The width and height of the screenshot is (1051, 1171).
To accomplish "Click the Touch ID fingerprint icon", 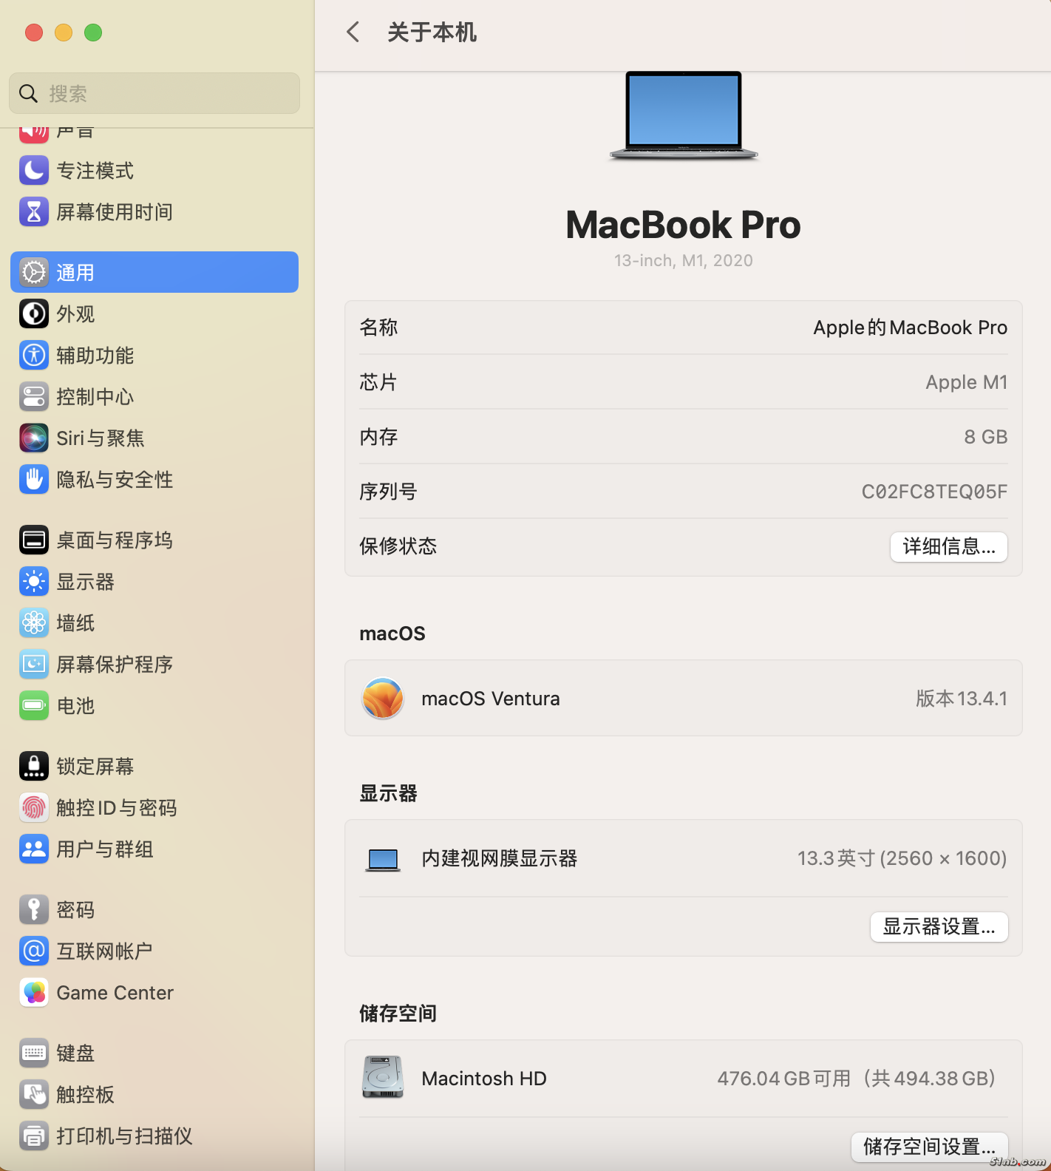I will (34, 808).
